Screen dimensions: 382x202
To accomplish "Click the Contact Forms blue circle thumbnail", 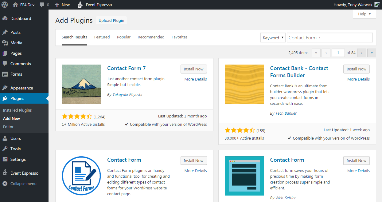I will 81,176.
